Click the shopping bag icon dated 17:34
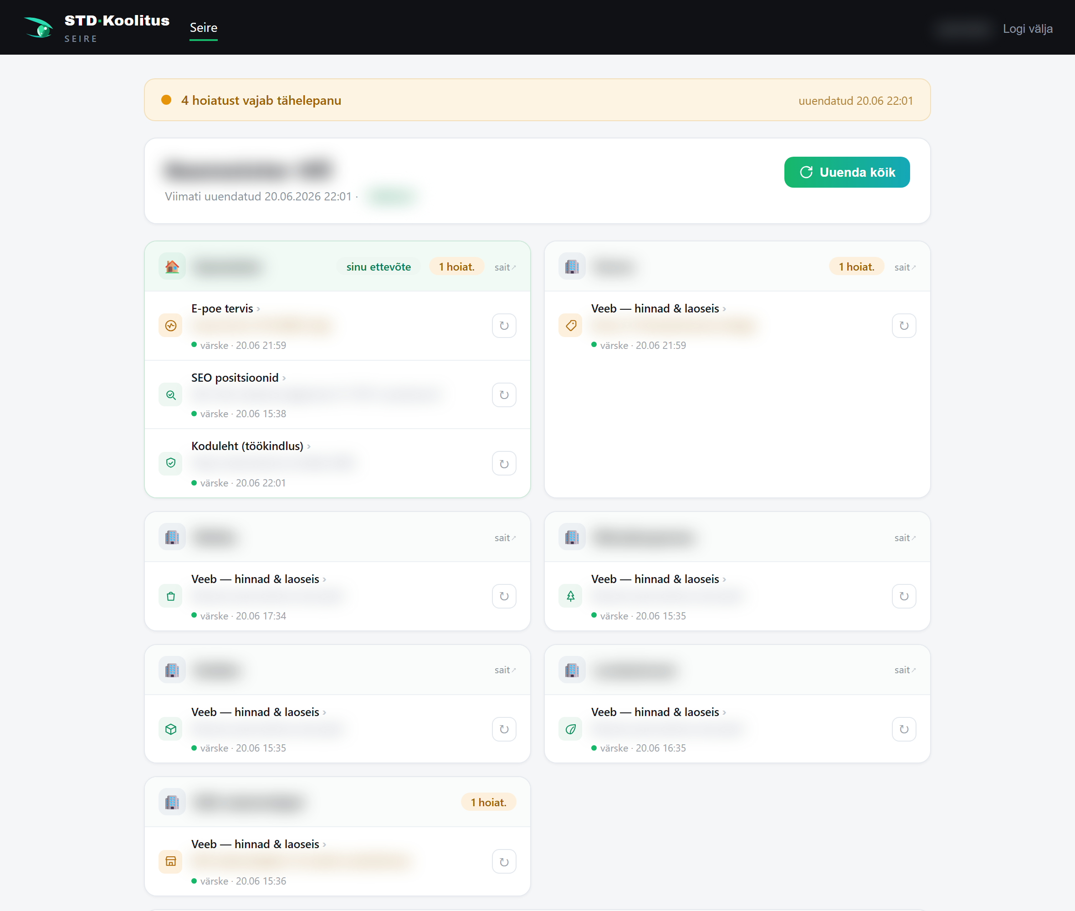Image resolution: width=1075 pixels, height=911 pixels. (170, 596)
